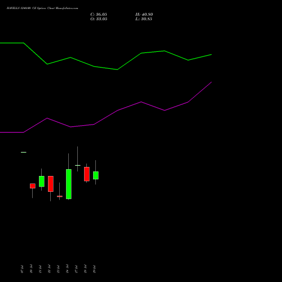Click the 29 Jul date label
This screenshot has width=282, height=282.
(94, 269)
